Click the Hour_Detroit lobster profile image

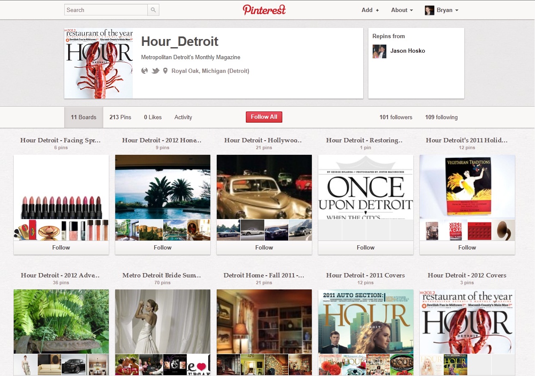point(99,63)
